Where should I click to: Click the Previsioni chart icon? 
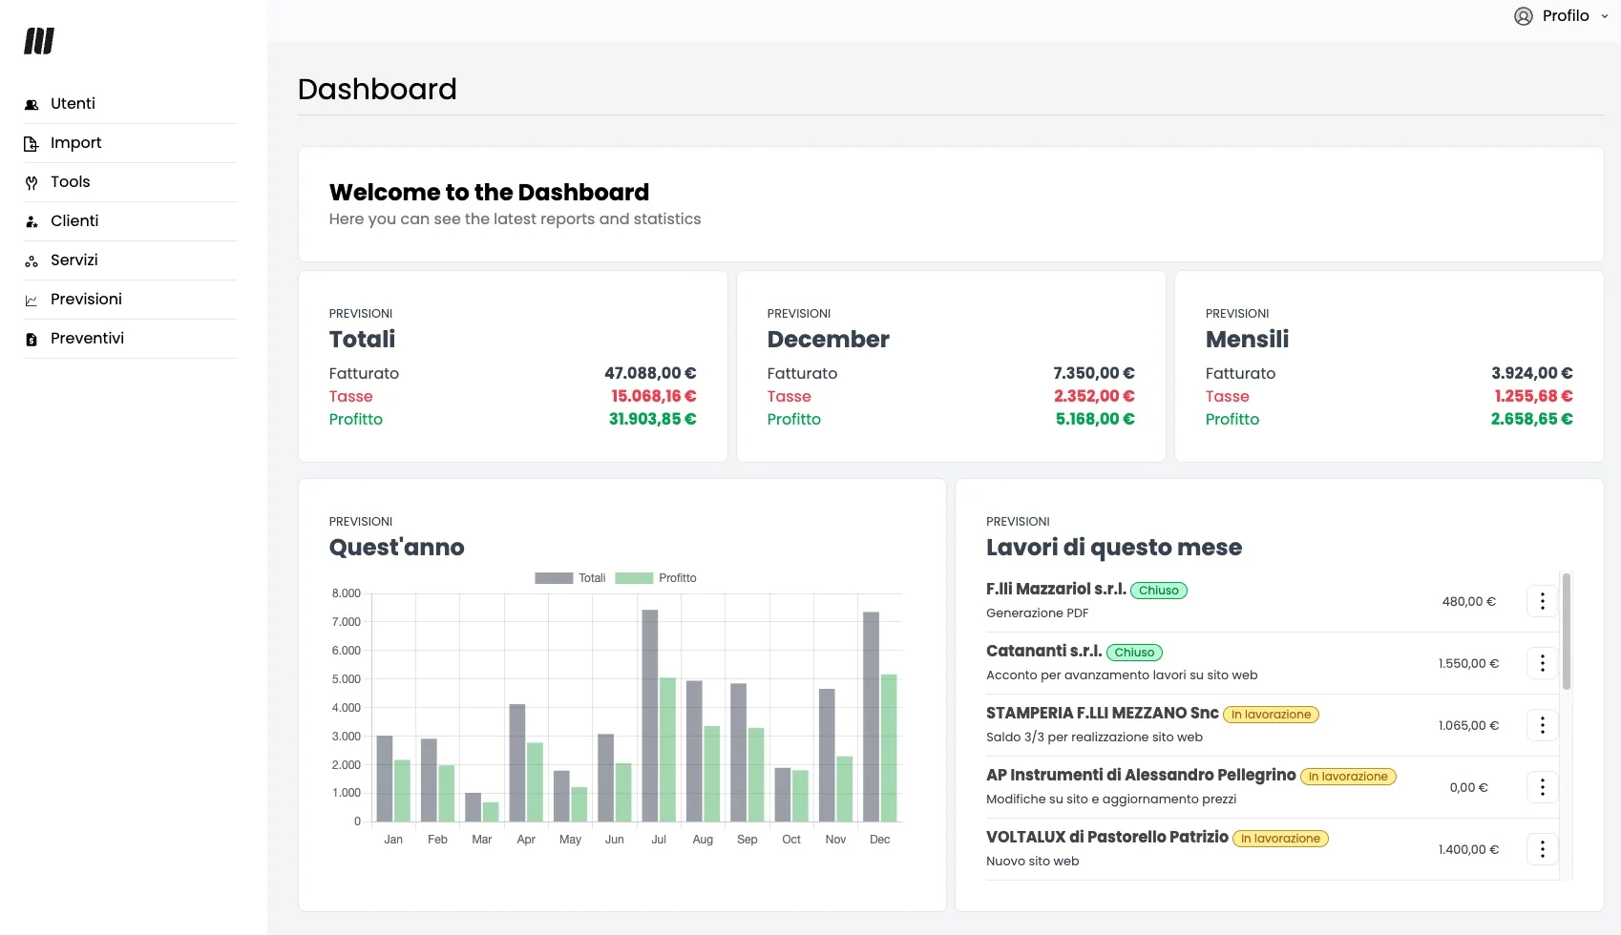[x=32, y=300]
